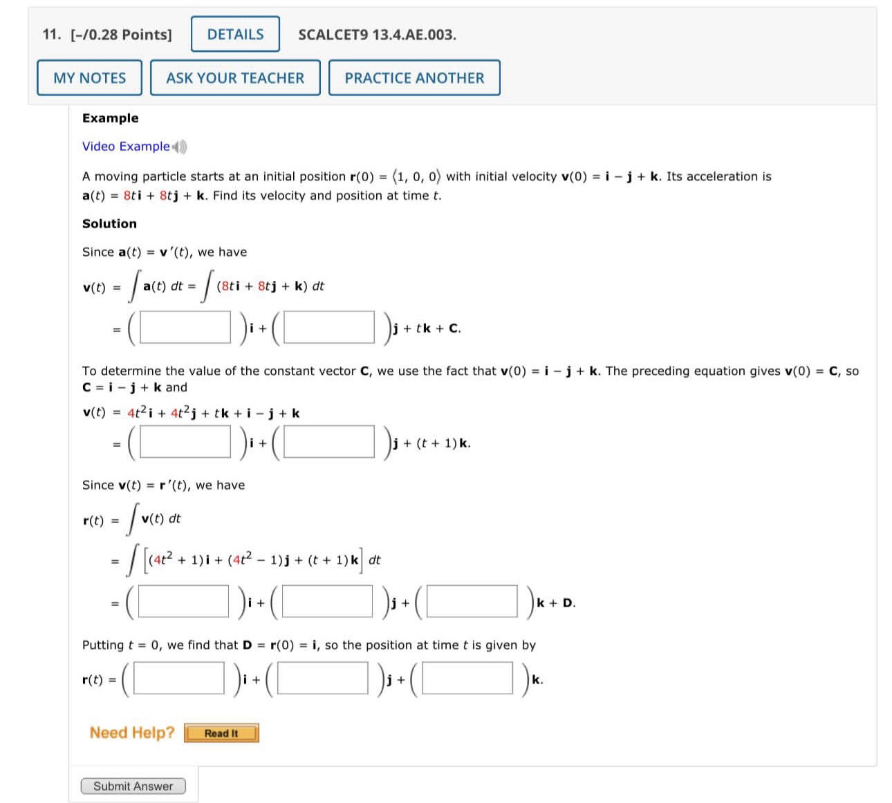The height and width of the screenshot is (803, 892).
Task: Click the DETAILS button
Action: (x=235, y=33)
